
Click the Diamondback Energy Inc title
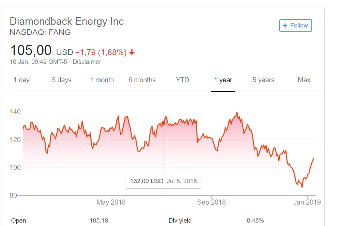click(67, 21)
